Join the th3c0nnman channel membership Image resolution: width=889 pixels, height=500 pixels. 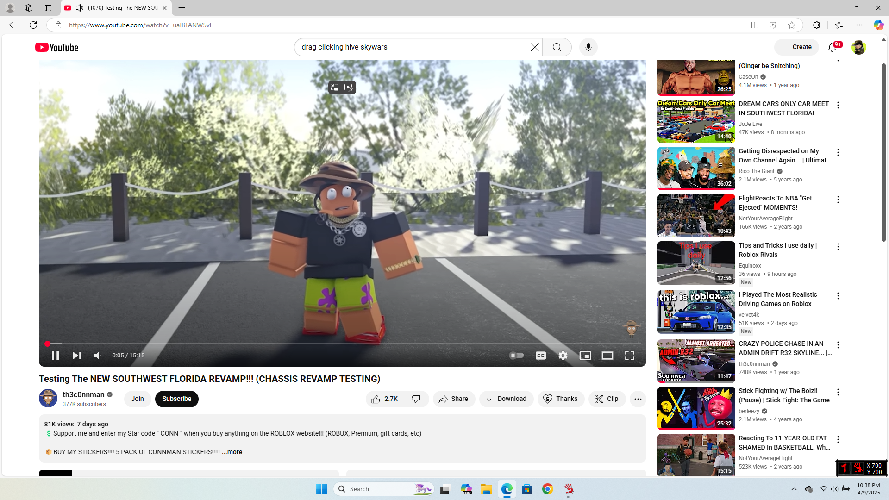pos(137,399)
